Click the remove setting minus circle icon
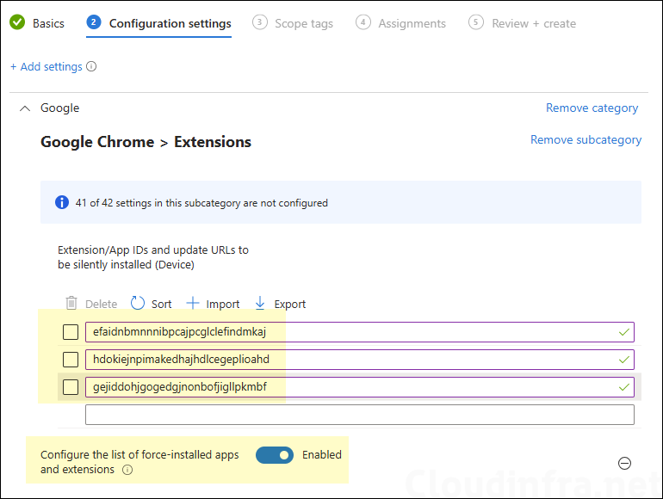 point(625,463)
